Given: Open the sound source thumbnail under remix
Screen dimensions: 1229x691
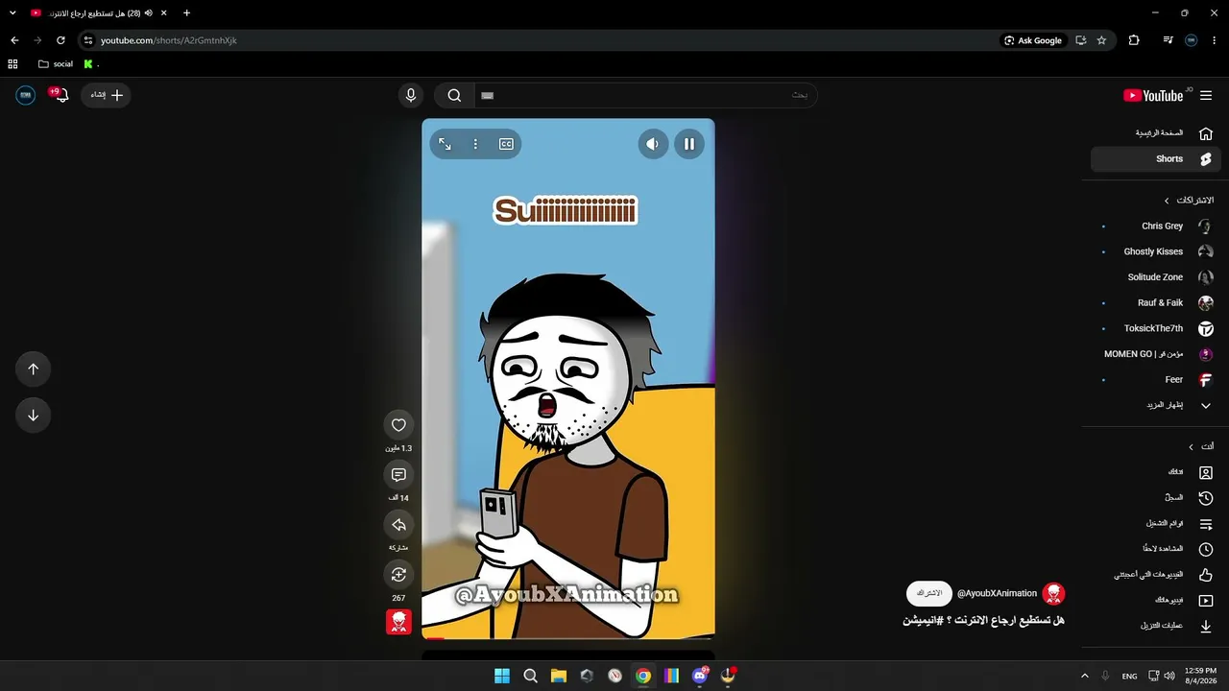Looking at the screenshot, I should [398, 622].
